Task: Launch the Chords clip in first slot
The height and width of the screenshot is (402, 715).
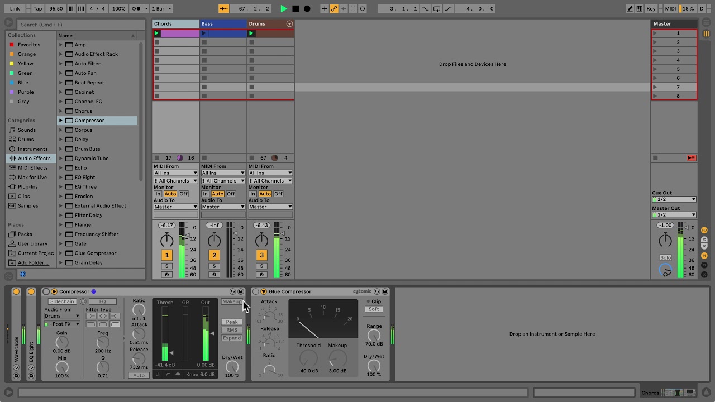Action: (157, 33)
